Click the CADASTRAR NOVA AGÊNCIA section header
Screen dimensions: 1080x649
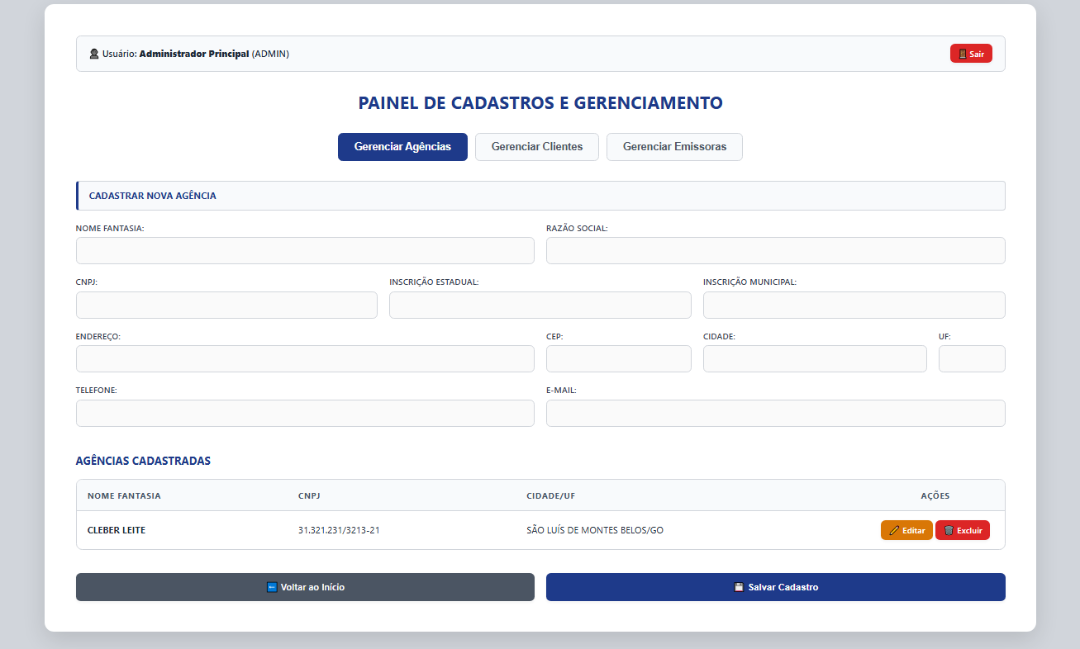[x=540, y=196]
